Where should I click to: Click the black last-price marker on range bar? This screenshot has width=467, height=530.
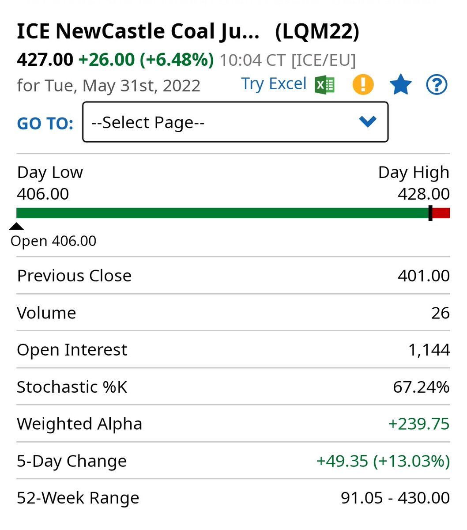[430, 213]
